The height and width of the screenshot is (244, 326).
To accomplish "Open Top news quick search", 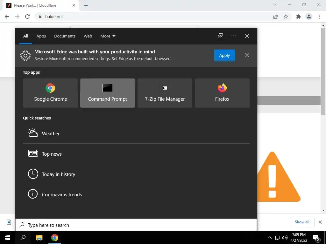I will pyautogui.click(x=136, y=154).
